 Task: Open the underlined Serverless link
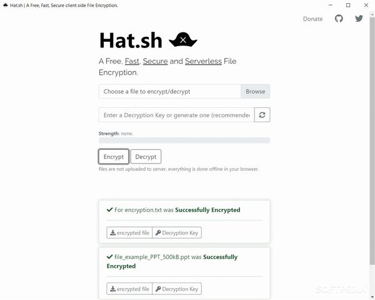pos(203,61)
